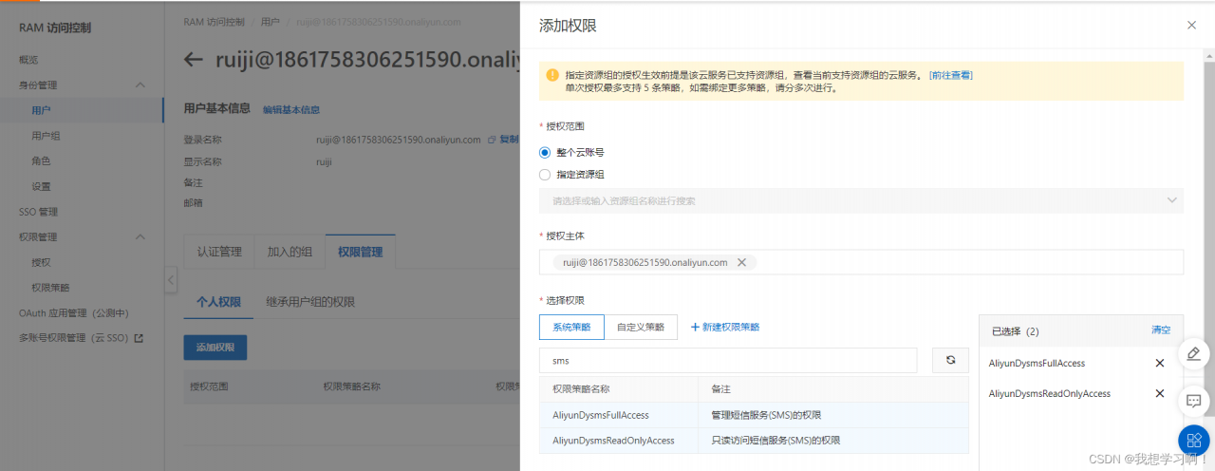Open the 认证管理 tab
This screenshot has height=471, width=1215.
pyautogui.click(x=219, y=252)
